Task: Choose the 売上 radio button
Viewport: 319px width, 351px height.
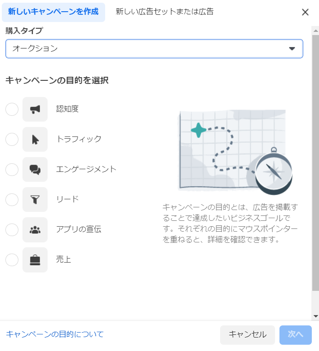Action: 12,260
